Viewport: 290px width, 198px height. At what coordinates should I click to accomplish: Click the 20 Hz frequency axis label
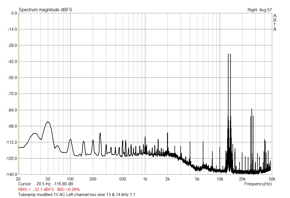pos(18,179)
